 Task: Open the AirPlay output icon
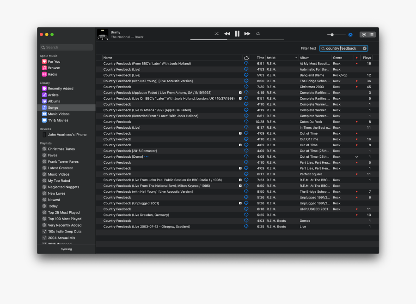click(x=350, y=35)
